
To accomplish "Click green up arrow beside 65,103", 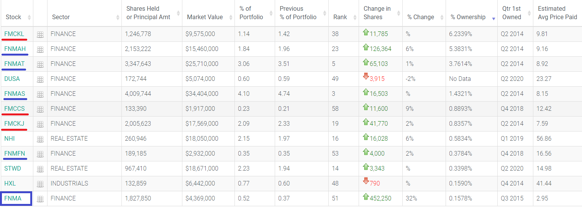I will 366,62.
